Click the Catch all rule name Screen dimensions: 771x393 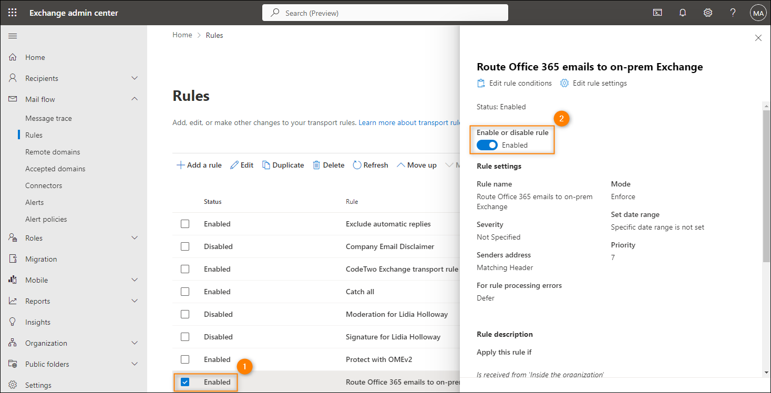pos(360,292)
